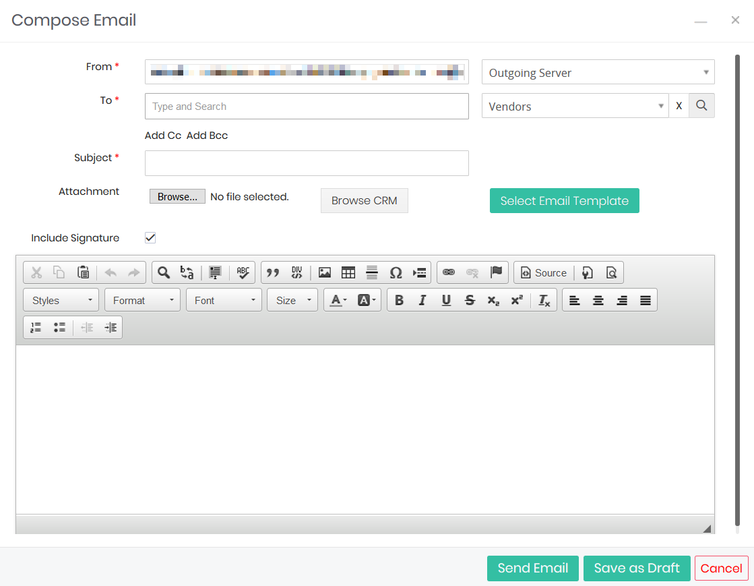The width and height of the screenshot is (754, 586).
Task: Insert a blockquote in the editor
Action: [273, 272]
